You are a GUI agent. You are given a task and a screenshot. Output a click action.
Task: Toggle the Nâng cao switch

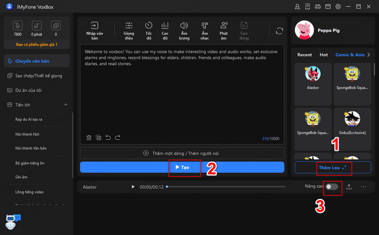click(332, 187)
